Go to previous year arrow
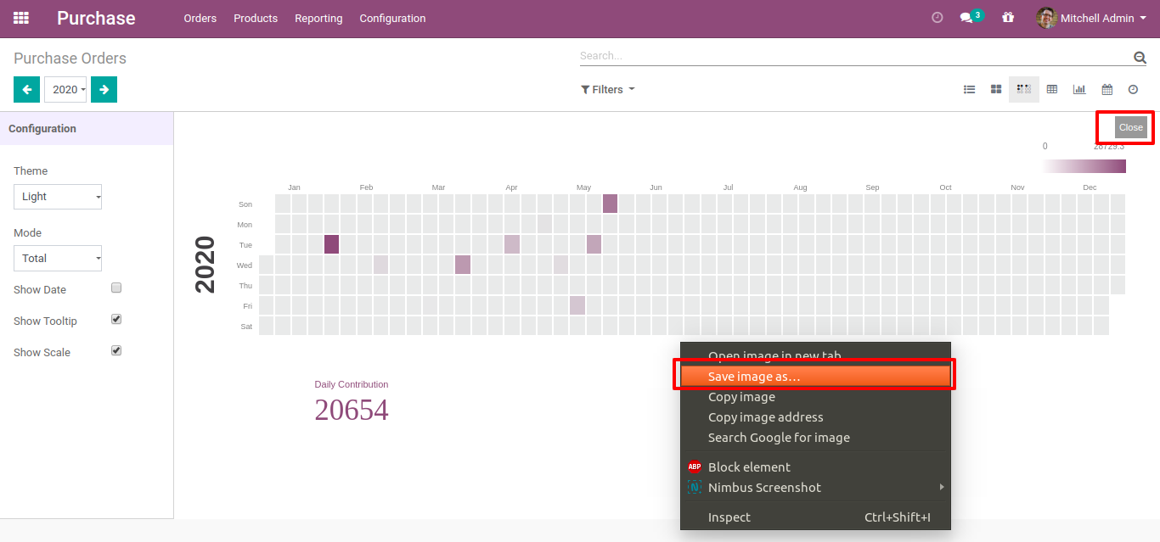The image size is (1160, 542). tap(26, 89)
